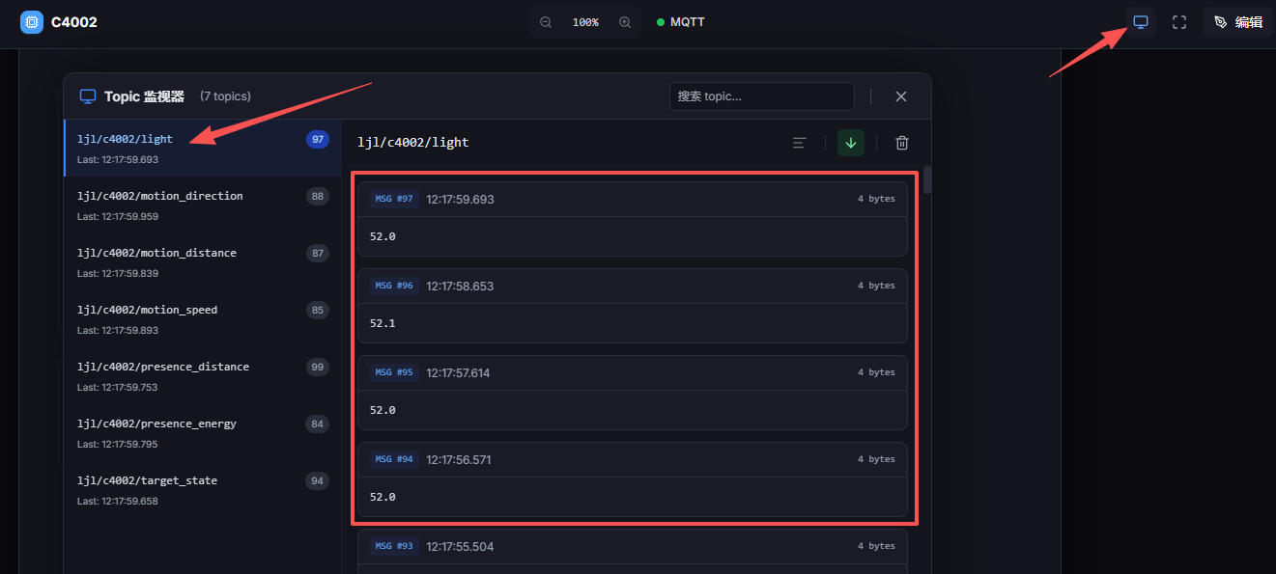The width and height of the screenshot is (1276, 574).
Task: Click the C4002 chip logo icon
Action: pyautogui.click(x=32, y=22)
